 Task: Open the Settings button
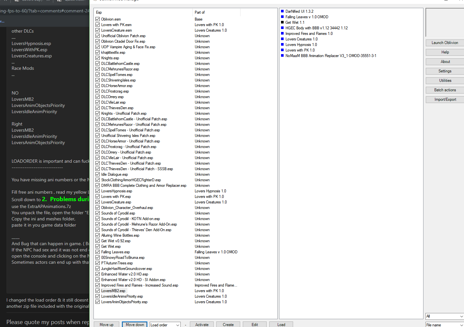(445, 71)
